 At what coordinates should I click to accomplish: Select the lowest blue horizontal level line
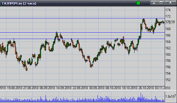point(82,39)
